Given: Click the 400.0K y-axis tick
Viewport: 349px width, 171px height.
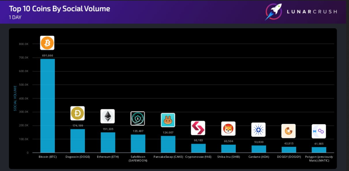Looking at the screenshot, I should tap(24, 98).
